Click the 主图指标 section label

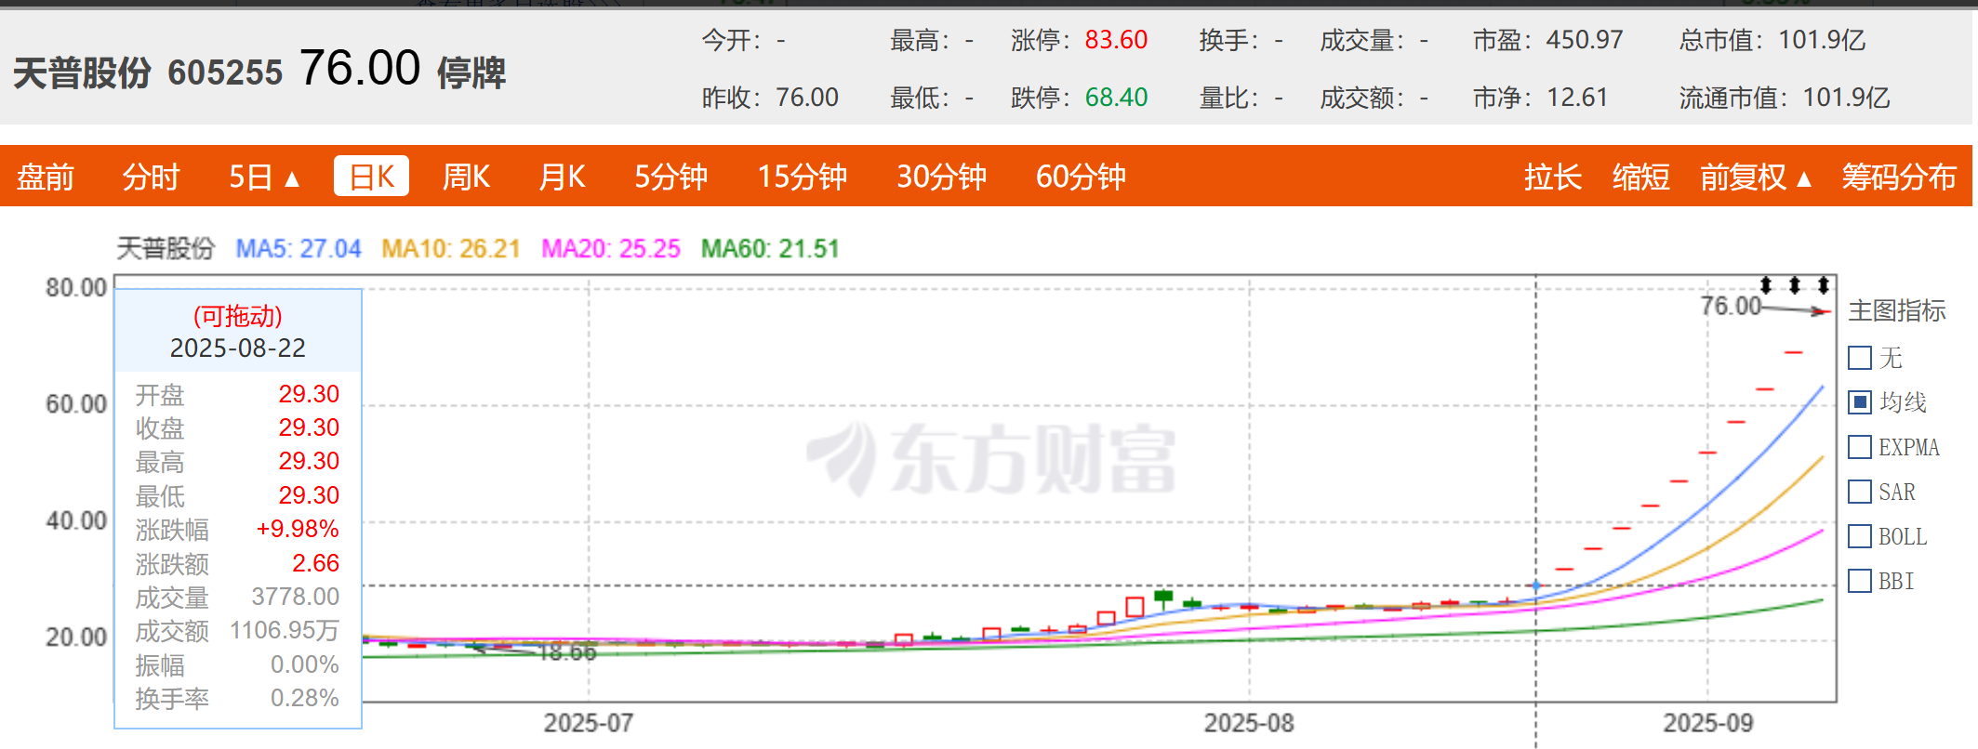(x=1897, y=311)
